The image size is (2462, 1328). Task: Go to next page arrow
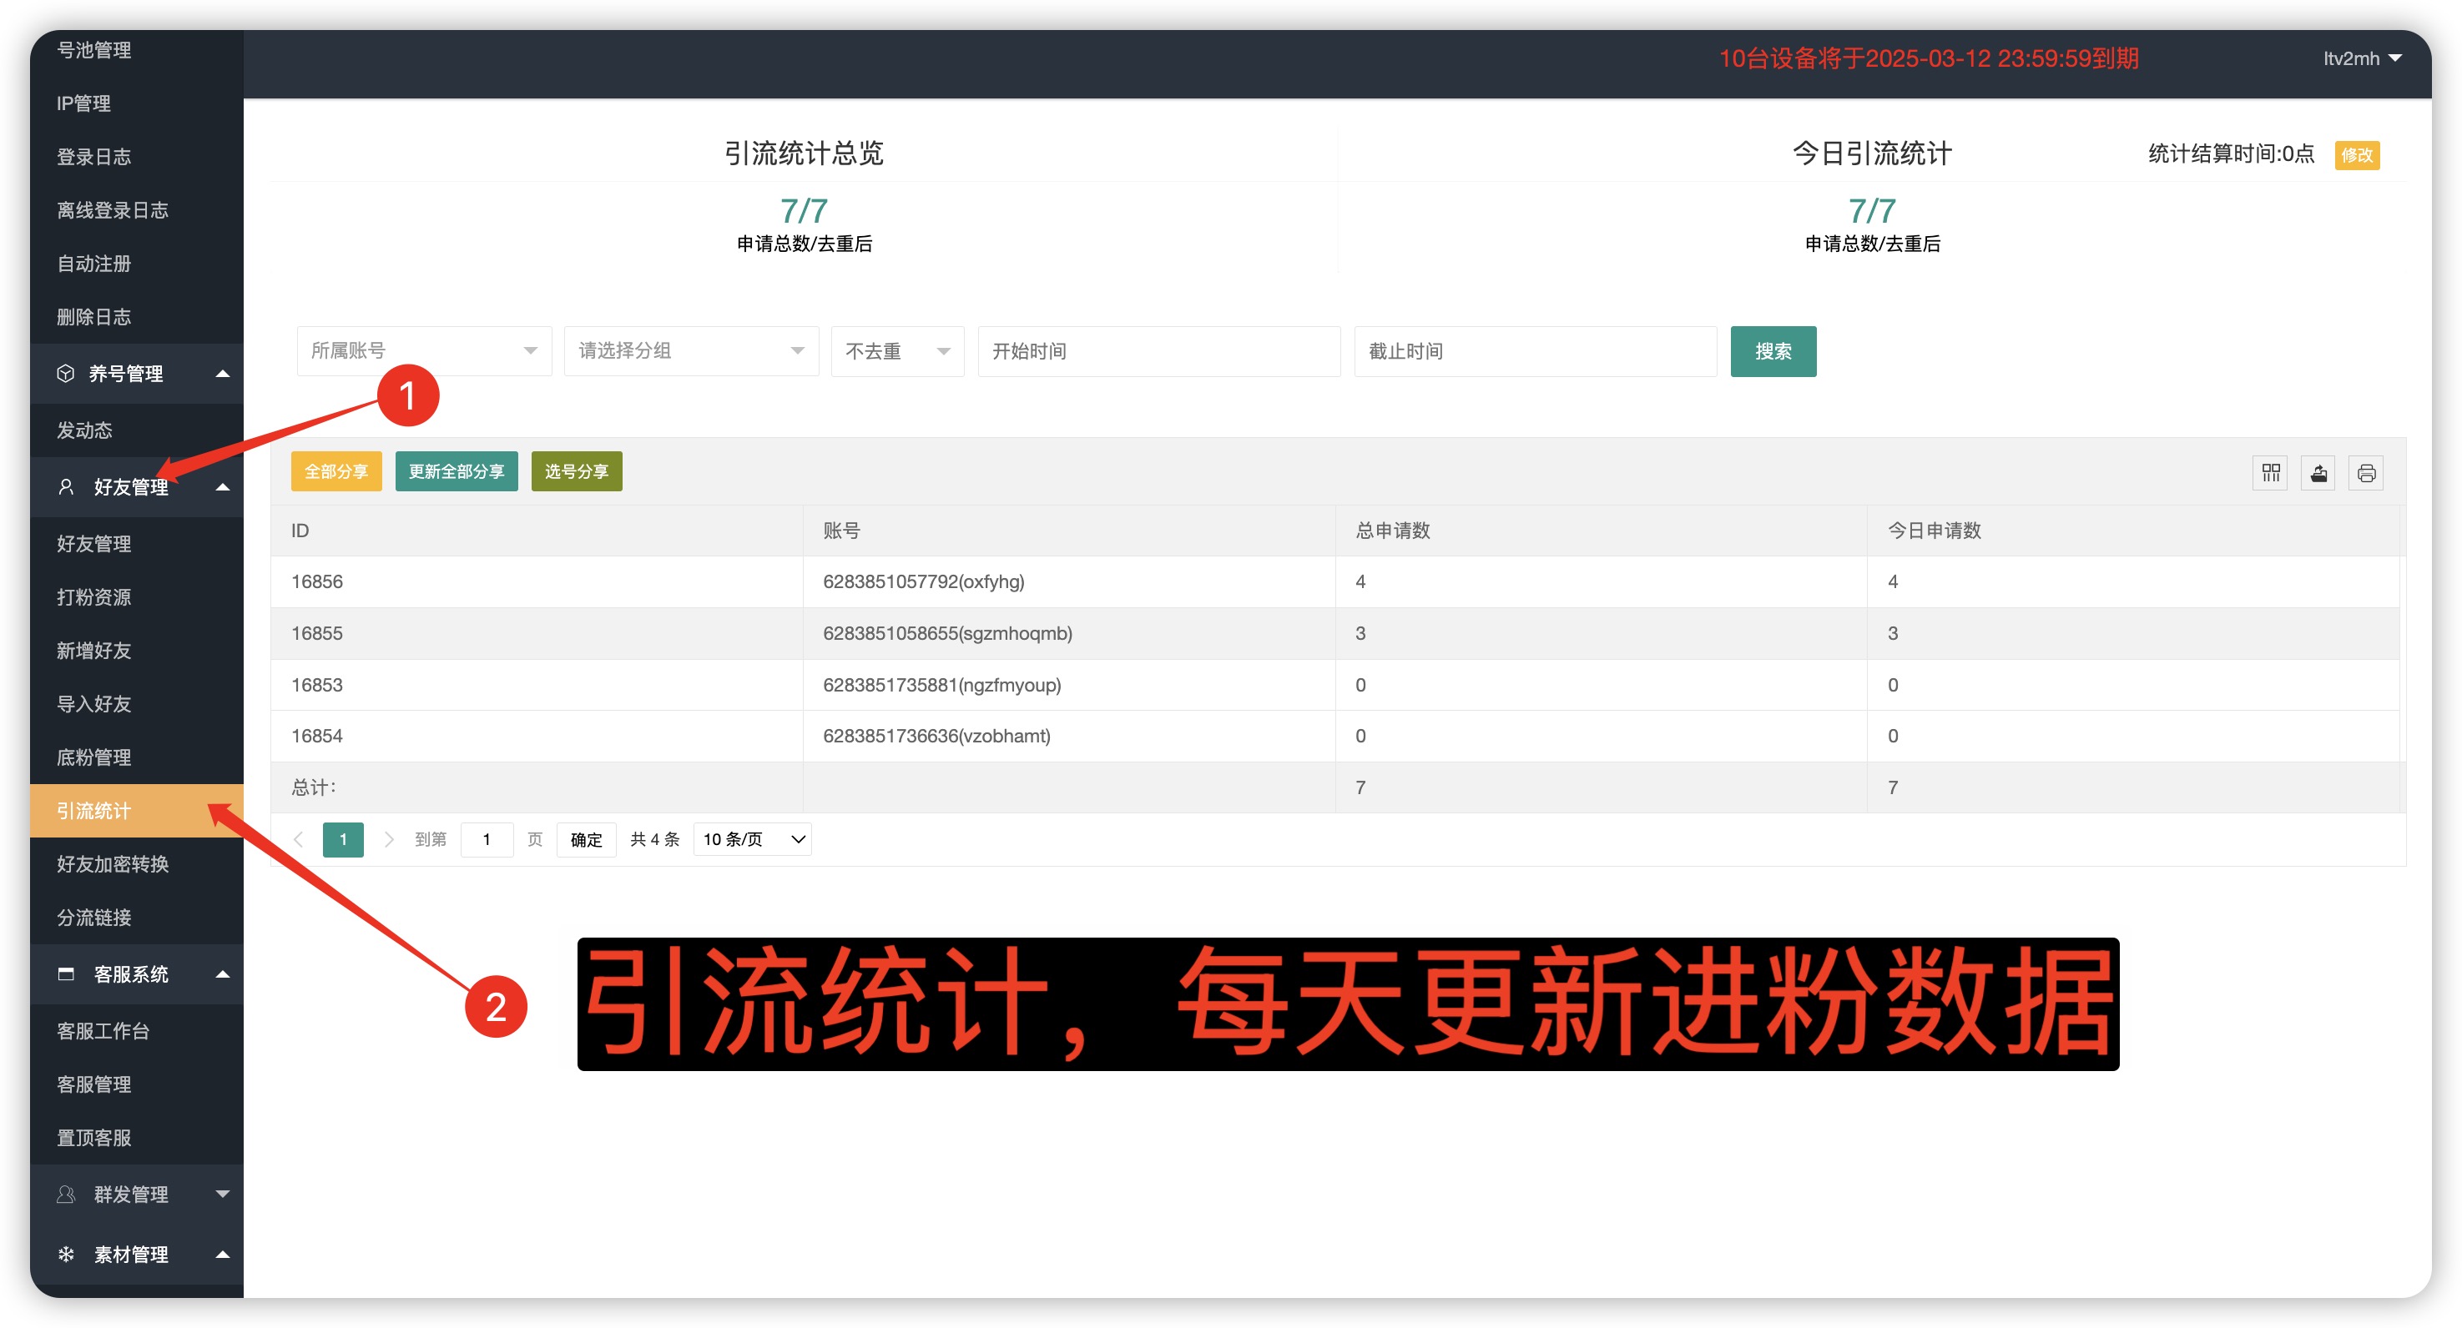(x=388, y=839)
